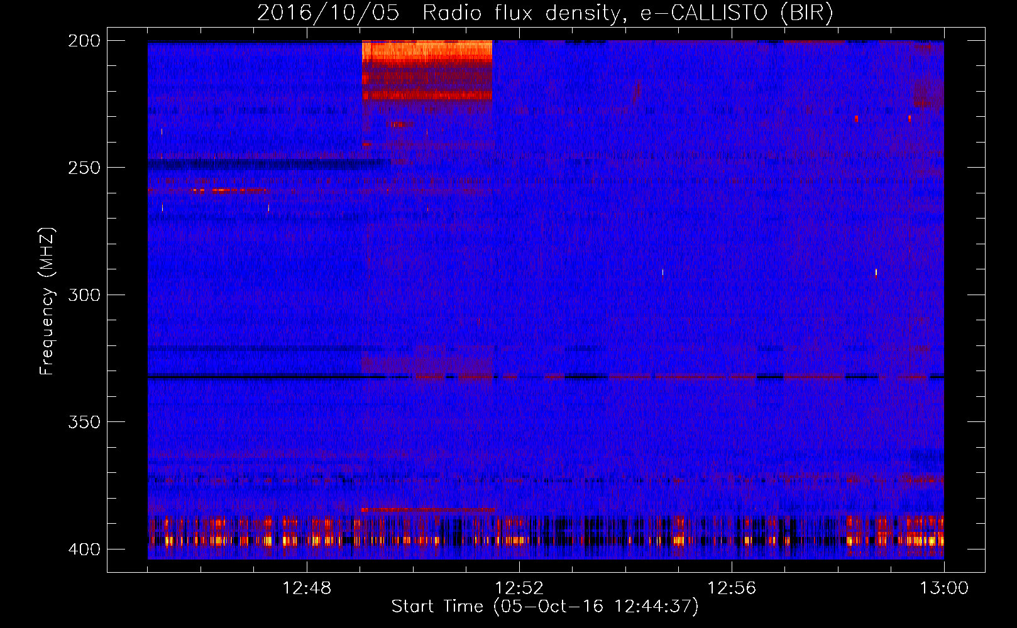Screen dimensions: 1017x628
Task: Click the 300 frequency tick label
Action: tap(84, 295)
